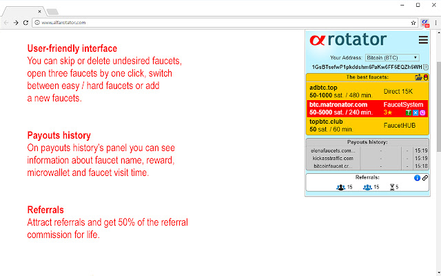Viewport: 441px width, 276px height.
Task: Click the User-friendly interface heading
Action: point(72,48)
